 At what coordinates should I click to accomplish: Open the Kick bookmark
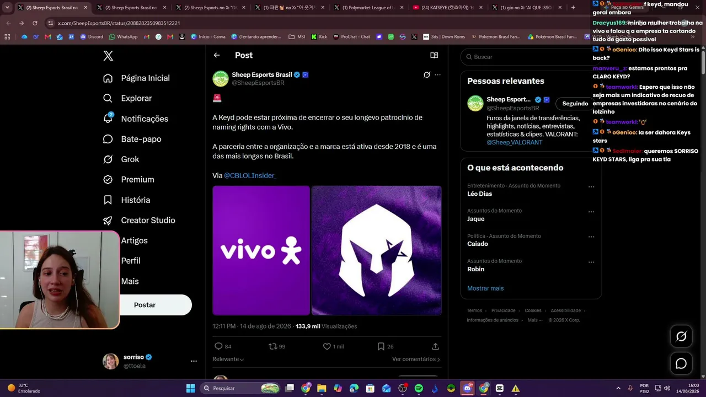pyautogui.click(x=319, y=37)
